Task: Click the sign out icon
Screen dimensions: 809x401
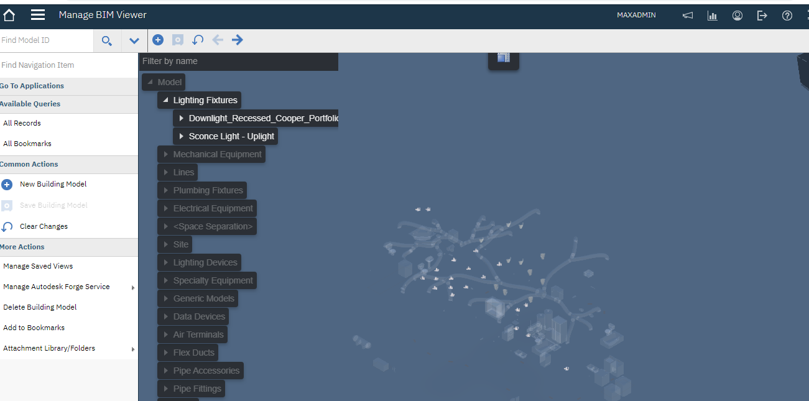Action: [x=762, y=16]
